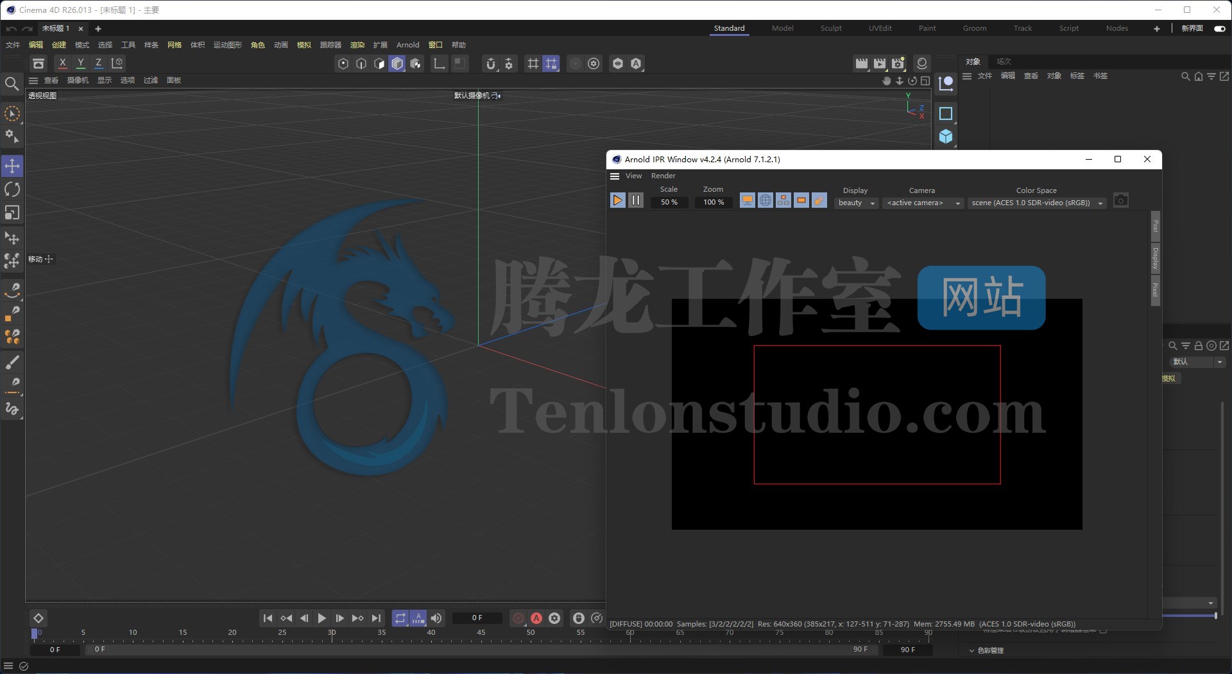This screenshot has width=1232, height=674.
Task: Open the Render menu in Arnold IPR
Action: [663, 176]
